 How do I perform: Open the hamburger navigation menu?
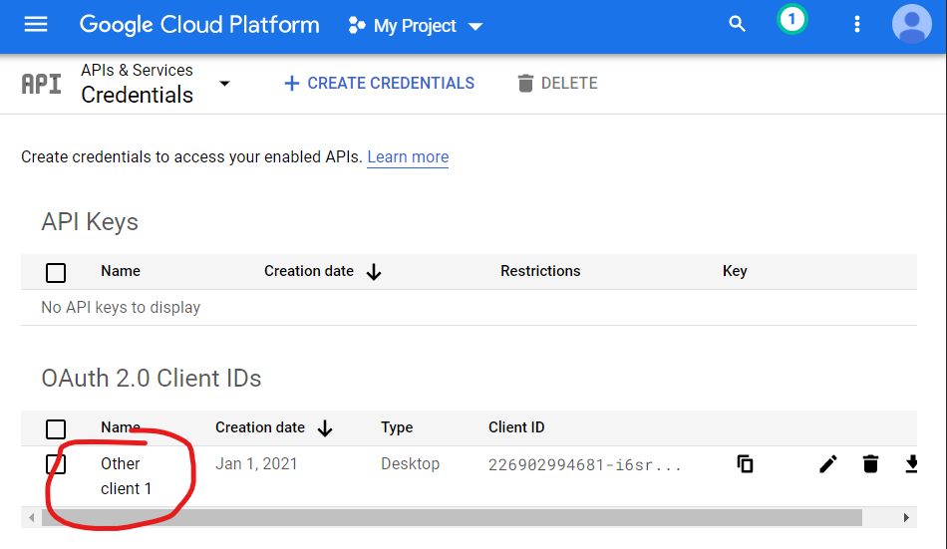point(36,25)
